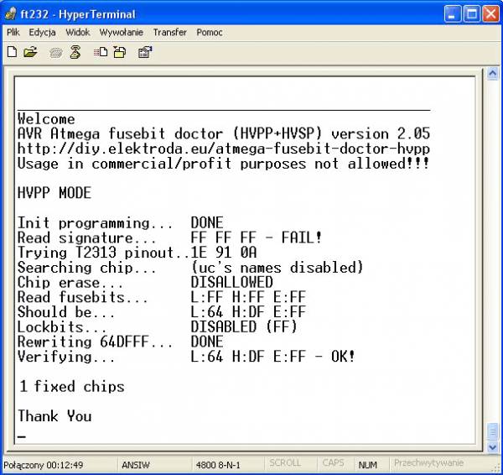The width and height of the screenshot is (503, 475).
Task: Open the Pomoc menu
Action: pos(210,32)
